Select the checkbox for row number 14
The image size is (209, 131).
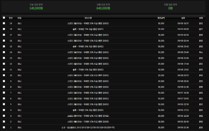4,52
